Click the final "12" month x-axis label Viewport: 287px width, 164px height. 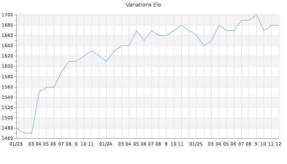click(278, 144)
